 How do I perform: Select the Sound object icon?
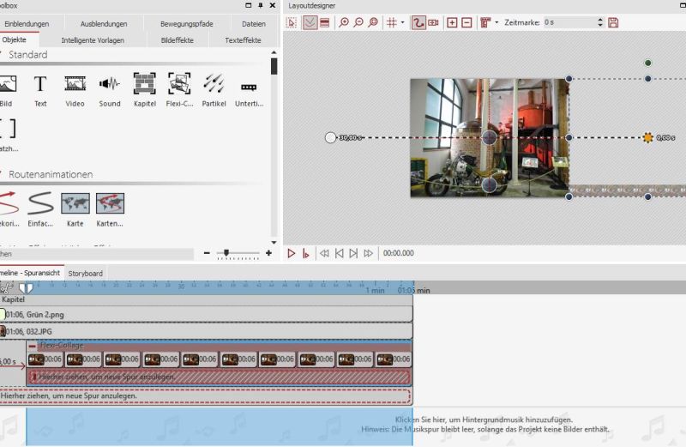click(110, 84)
